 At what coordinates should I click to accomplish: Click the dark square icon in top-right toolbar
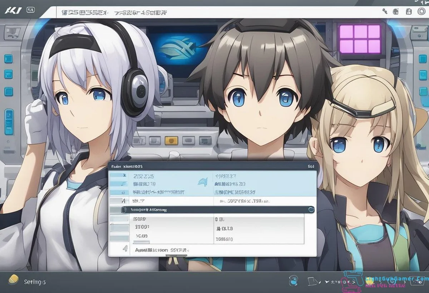(396, 12)
